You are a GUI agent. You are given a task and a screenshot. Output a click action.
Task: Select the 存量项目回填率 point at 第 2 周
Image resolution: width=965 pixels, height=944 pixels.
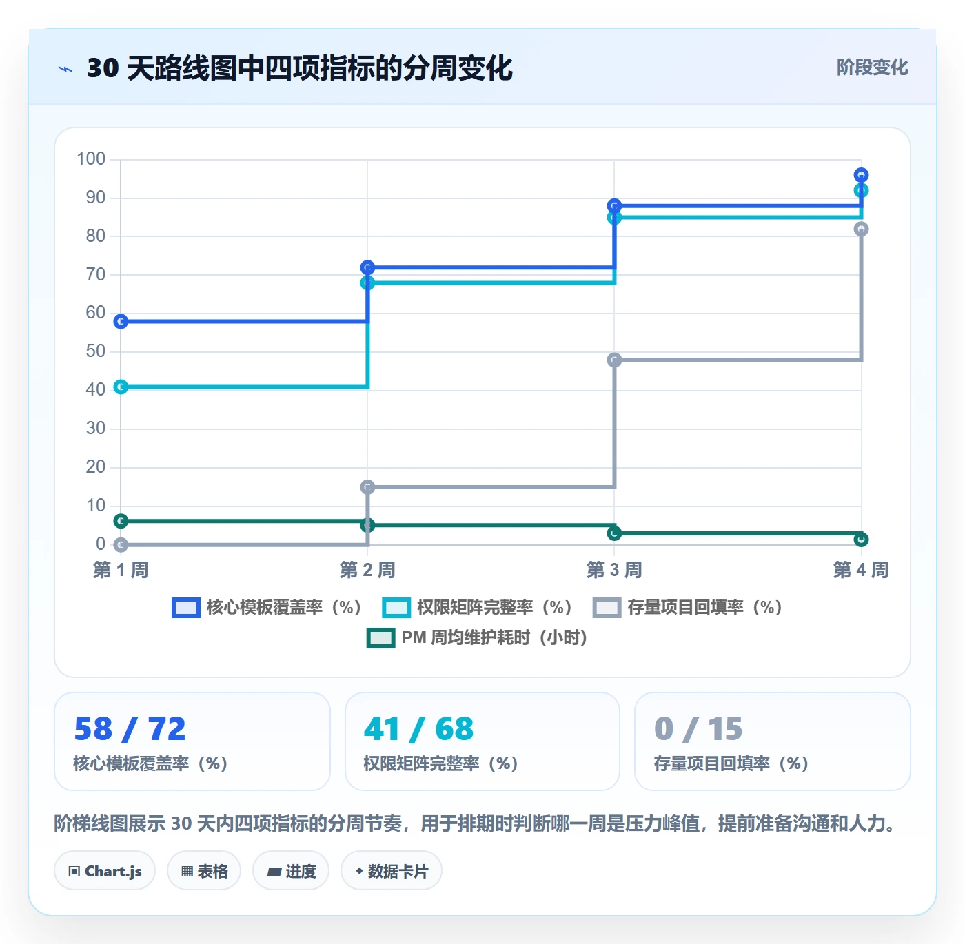click(367, 487)
